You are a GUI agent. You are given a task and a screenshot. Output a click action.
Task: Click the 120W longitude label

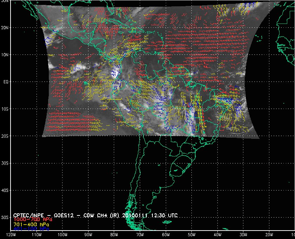[x=11, y=235]
